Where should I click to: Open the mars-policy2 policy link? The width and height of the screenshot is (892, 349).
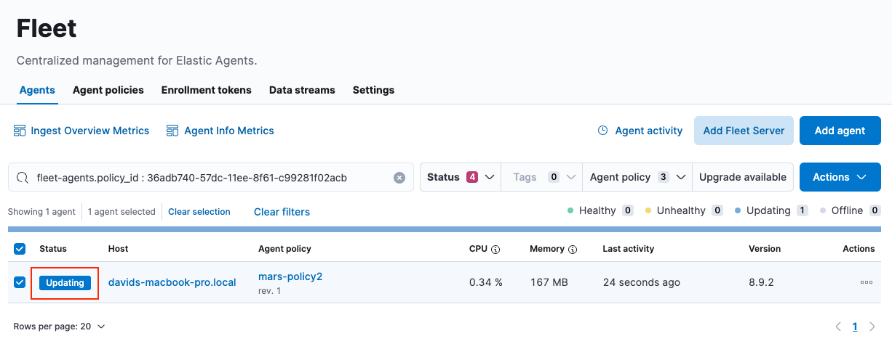click(x=290, y=276)
